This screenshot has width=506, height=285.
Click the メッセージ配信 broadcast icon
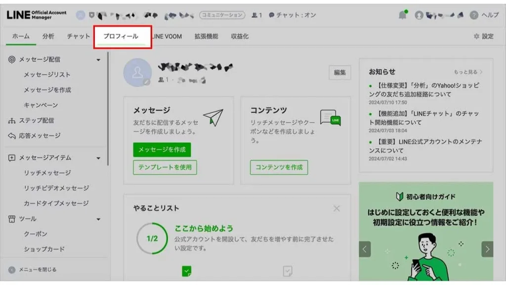tap(12, 58)
